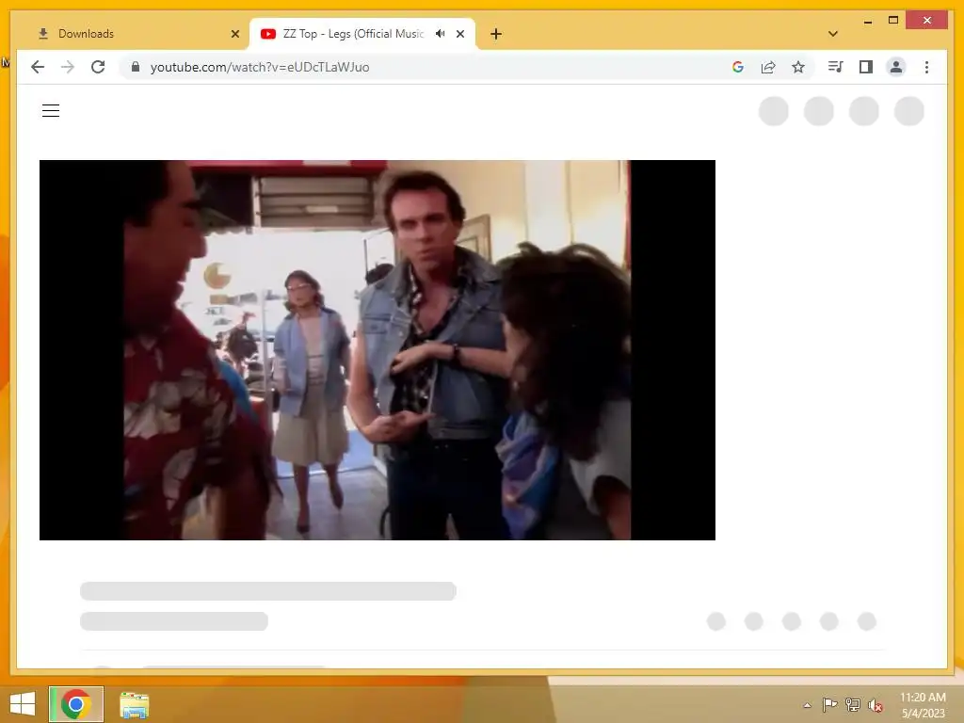Bookmark this tab with the star icon
Screen dimensions: 964x723
pos(798,67)
